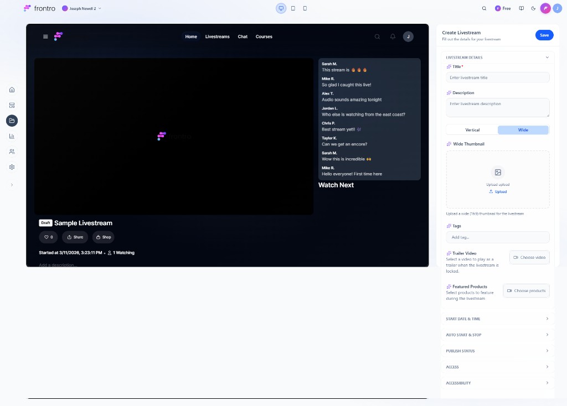
Task: Select the Wide thumbnail orientation
Action: click(x=523, y=130)
